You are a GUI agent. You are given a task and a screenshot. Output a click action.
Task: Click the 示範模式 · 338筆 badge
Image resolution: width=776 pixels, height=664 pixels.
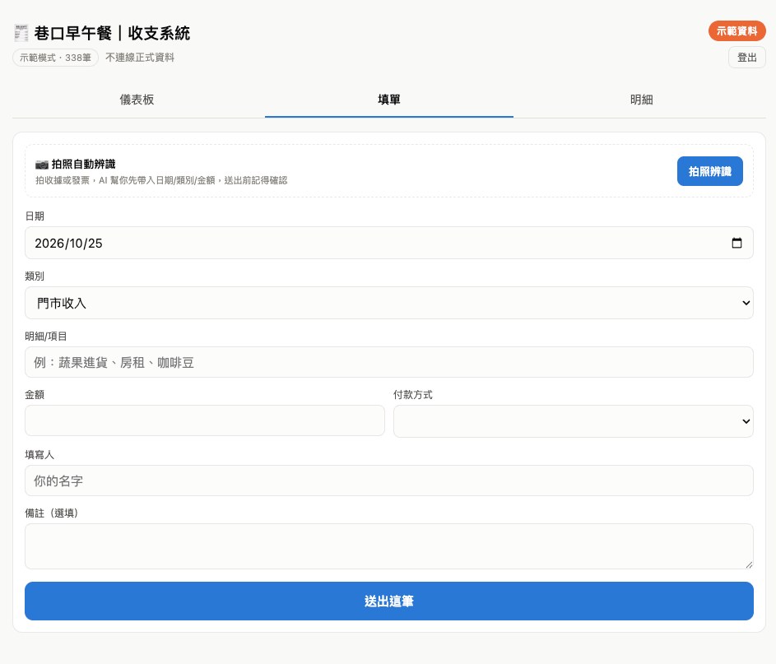55,58
